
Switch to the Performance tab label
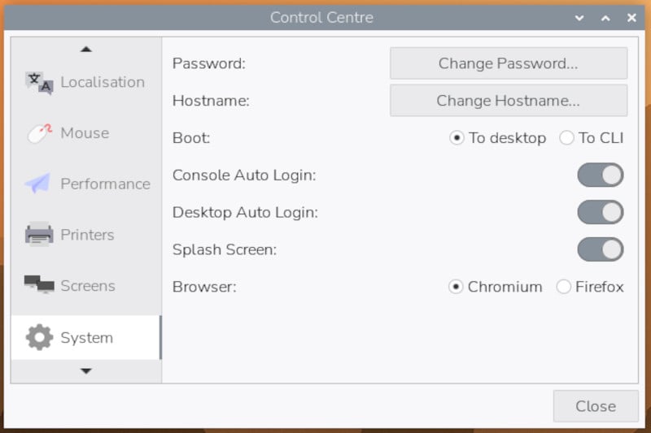105,184
